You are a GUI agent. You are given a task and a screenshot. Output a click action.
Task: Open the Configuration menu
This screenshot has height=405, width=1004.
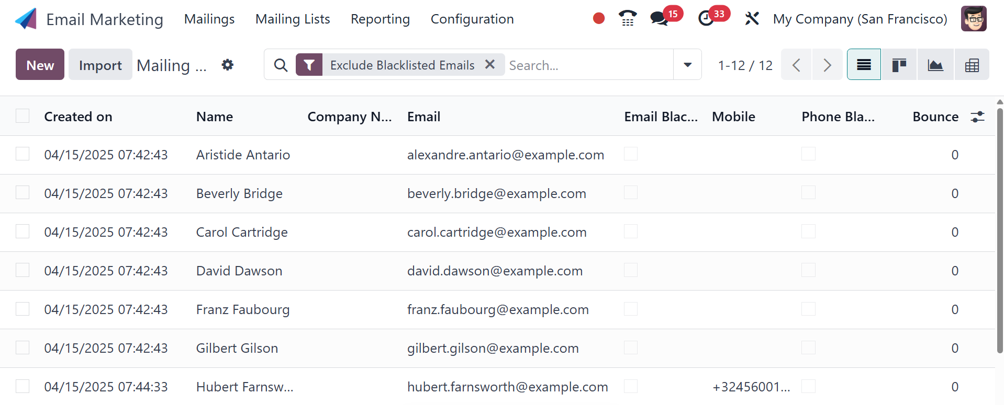pyautogui.click(x=472, y=19)
